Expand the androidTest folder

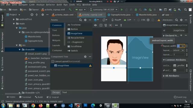pos(14,19)
